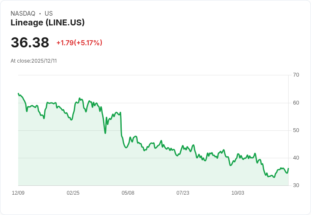Click the 36.38 closing price
Image resolution: width=311 pixels, height=215 pixels.
pyautogui.click(x=30, y=43)
